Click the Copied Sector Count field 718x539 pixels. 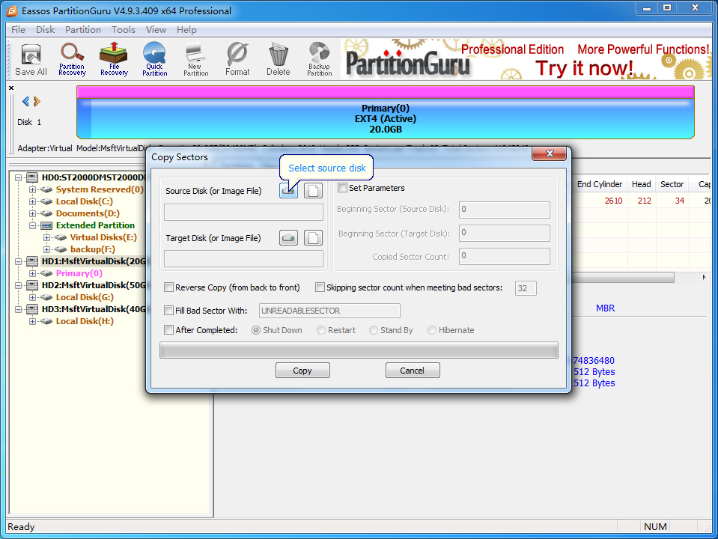coord(504,257)
